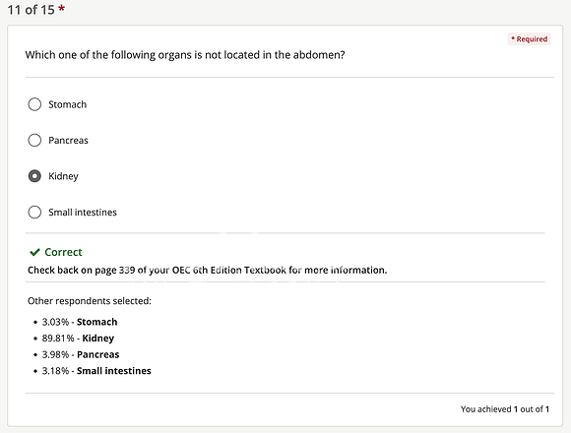Click the green 'Correct' feedback text
571x433 pixels.
click(63, 252)
